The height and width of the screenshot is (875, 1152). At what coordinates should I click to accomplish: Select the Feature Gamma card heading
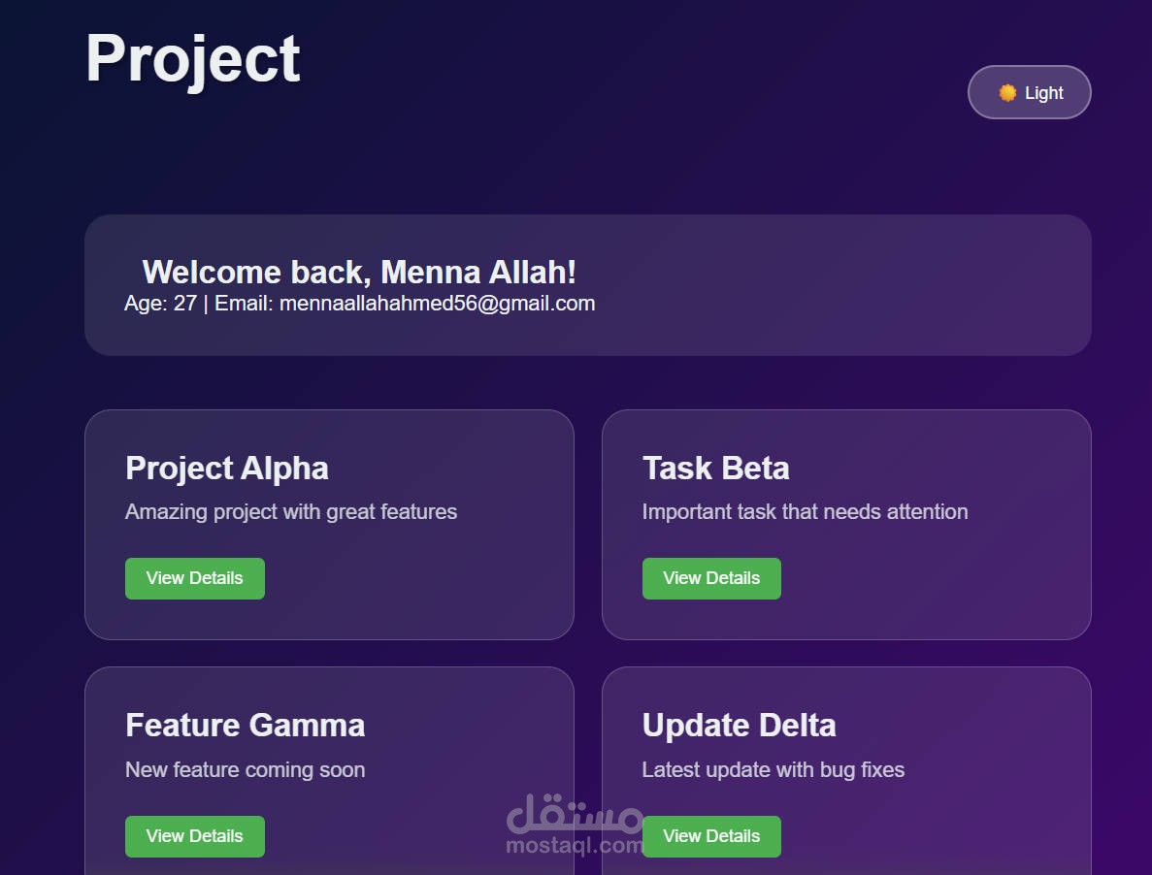[x=246, y=726]
